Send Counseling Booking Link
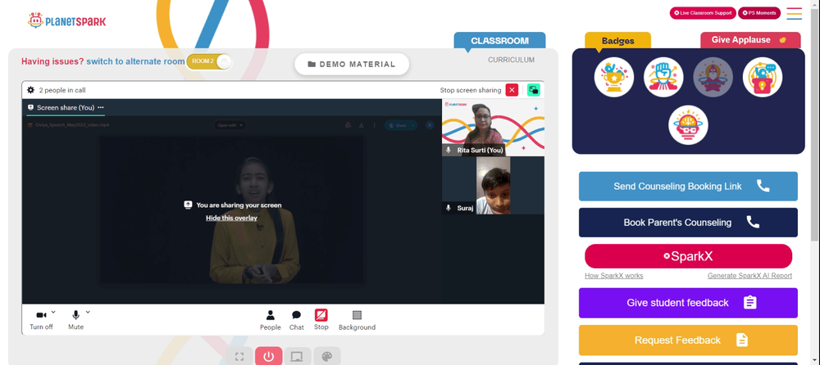The width and height of the screenshot is (820, 365). [688, 187]
